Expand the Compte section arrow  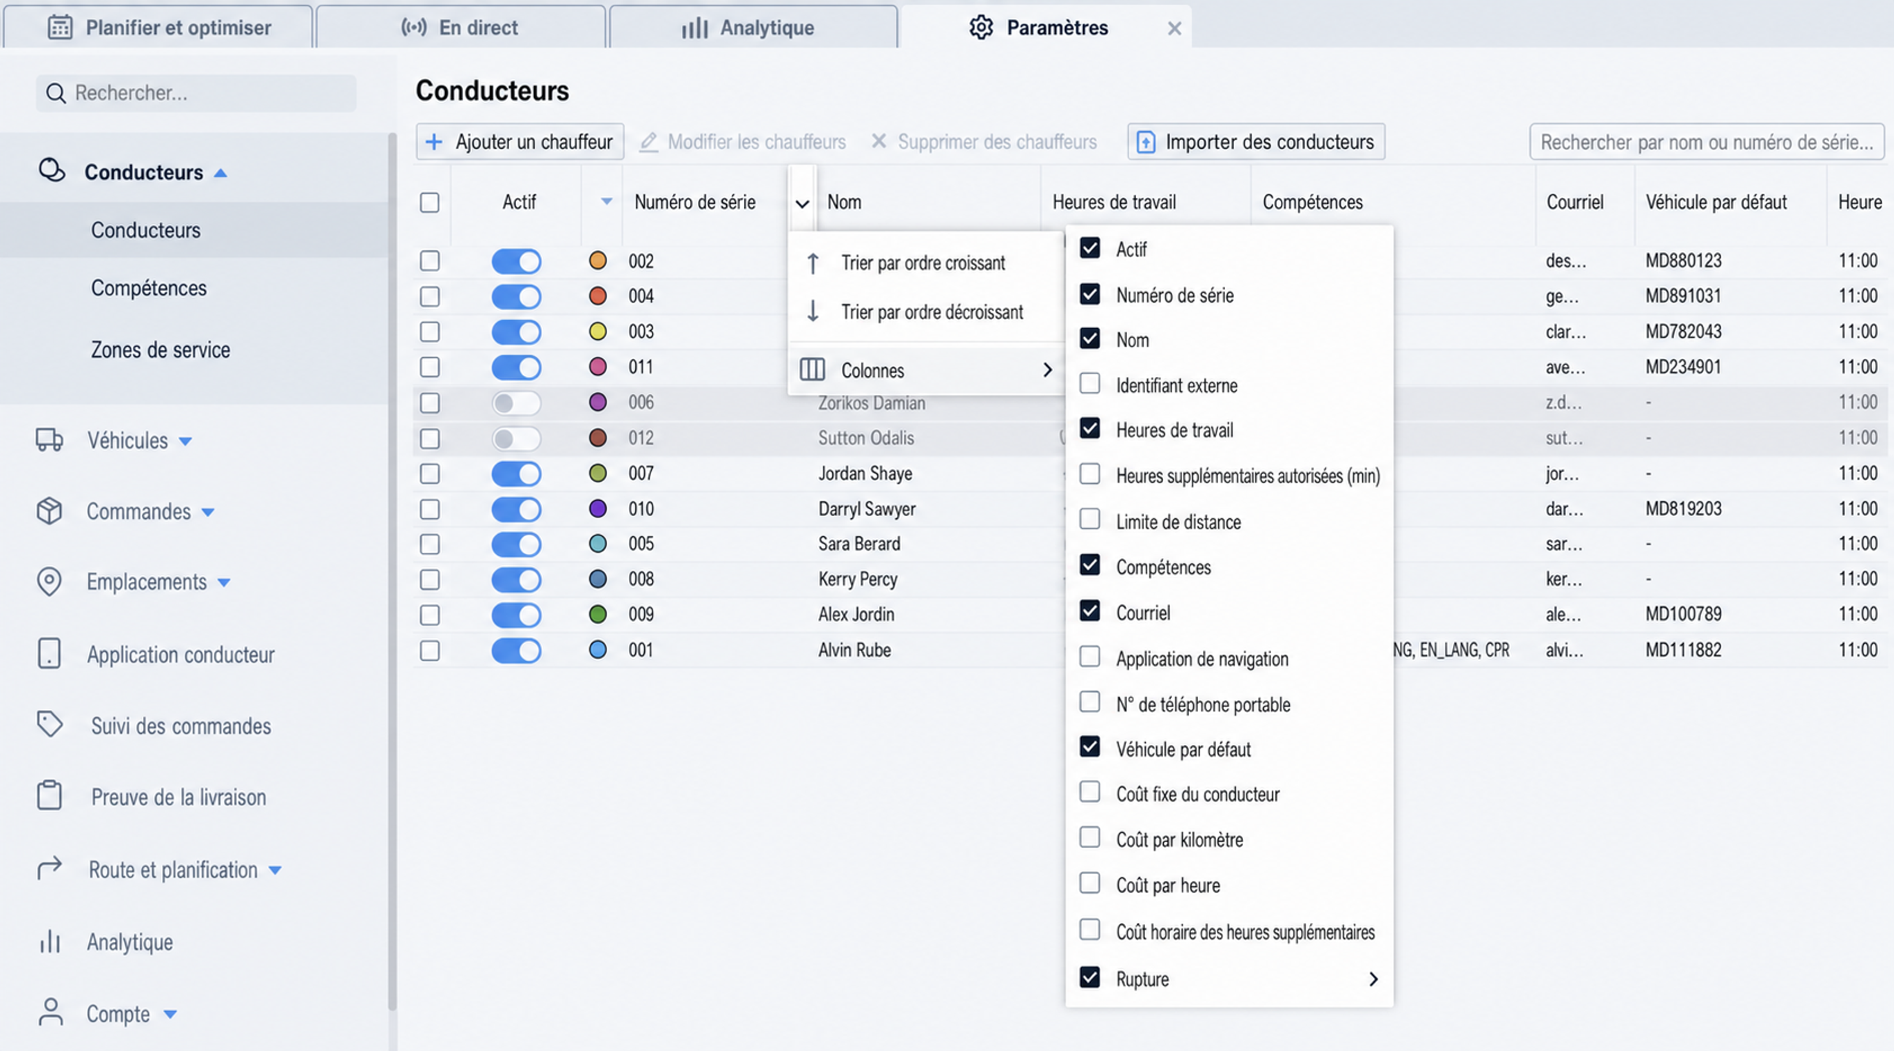[170, 1014]
